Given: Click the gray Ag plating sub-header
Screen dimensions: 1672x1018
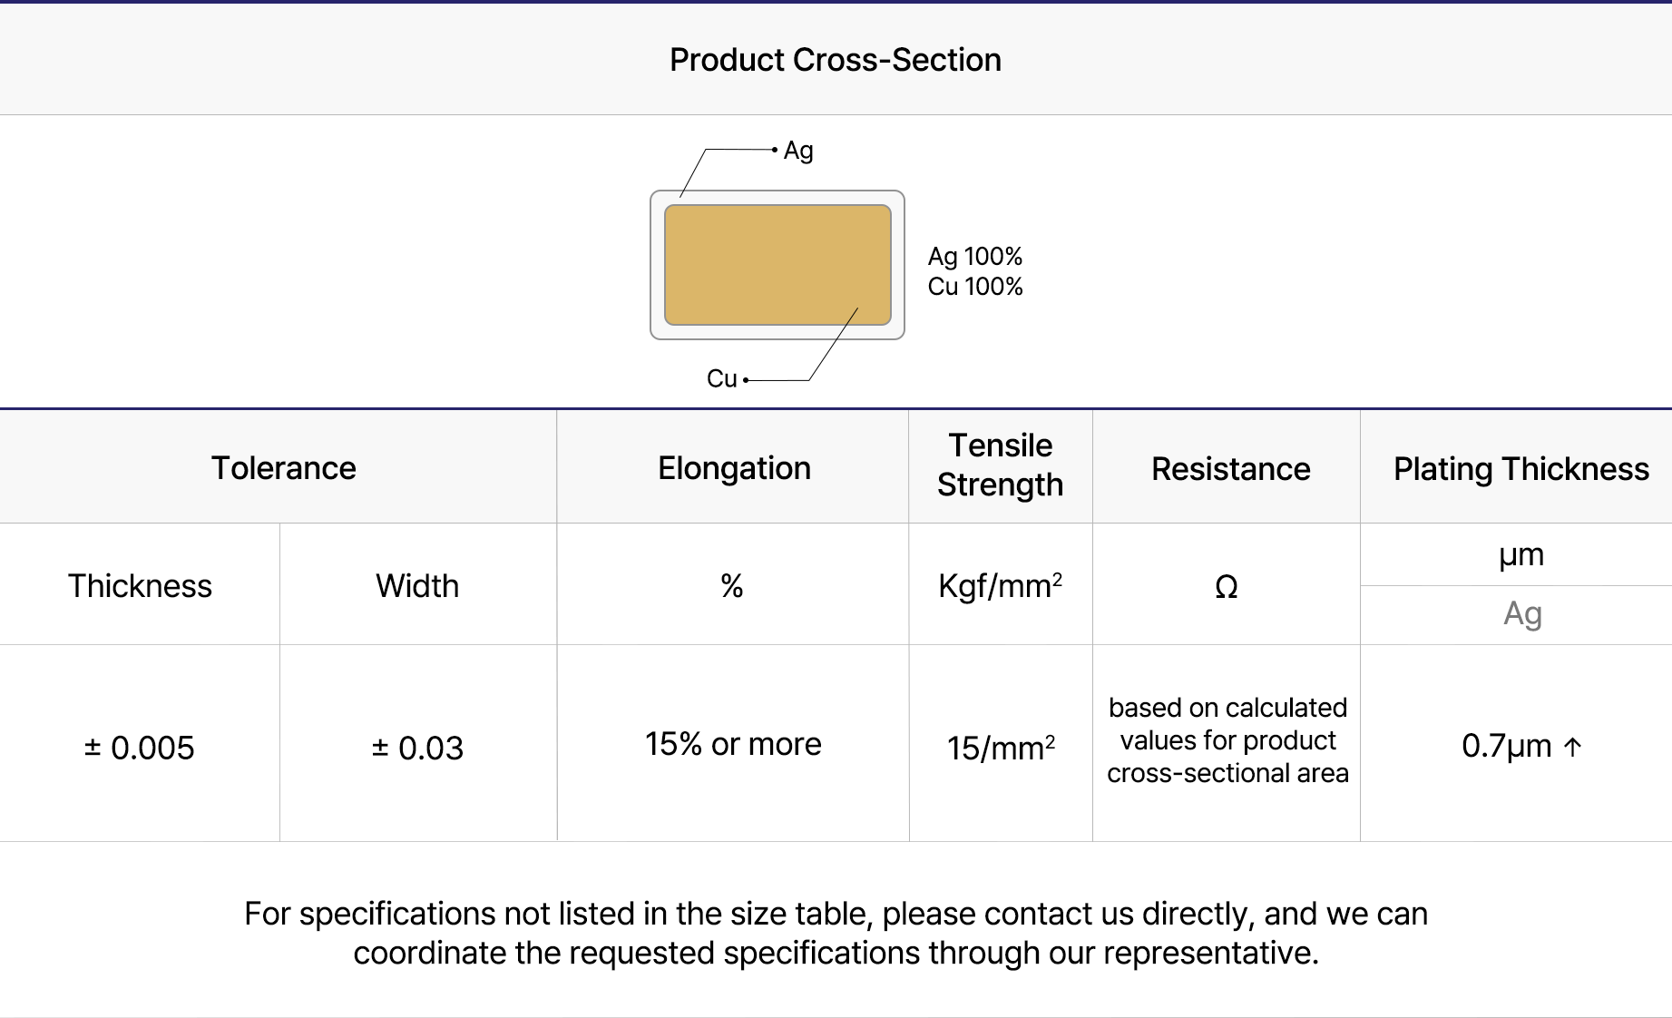Looking at the screenshot, I should [1522, 614].
